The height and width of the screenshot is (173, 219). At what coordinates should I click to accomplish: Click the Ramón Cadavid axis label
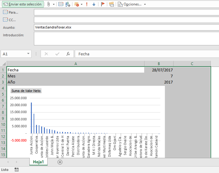point(156,147)
